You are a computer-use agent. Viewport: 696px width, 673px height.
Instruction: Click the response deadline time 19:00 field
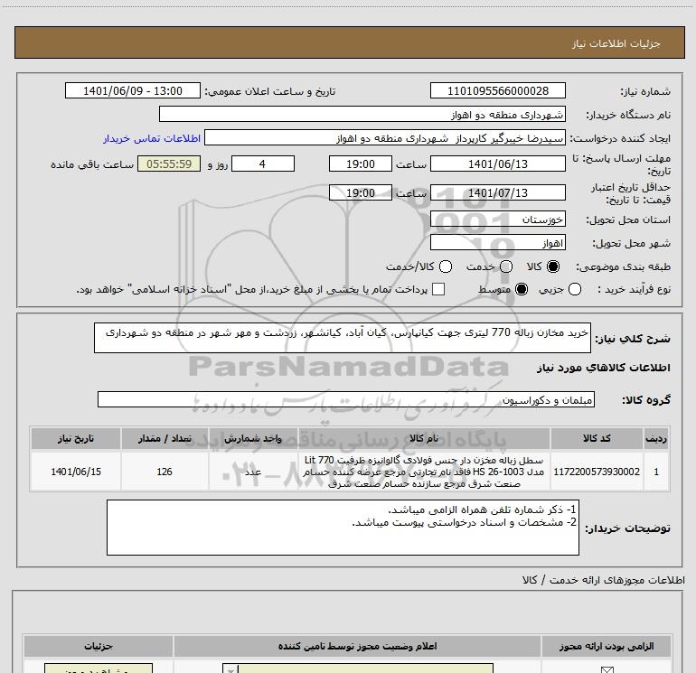tap(361, 164)
